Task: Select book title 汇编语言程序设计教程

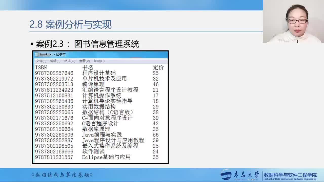Action: coord(110,90)
